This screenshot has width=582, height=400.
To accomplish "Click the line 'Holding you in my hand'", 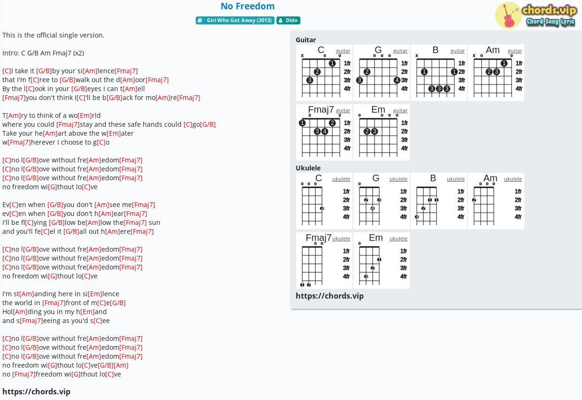I will pos(54,312).
